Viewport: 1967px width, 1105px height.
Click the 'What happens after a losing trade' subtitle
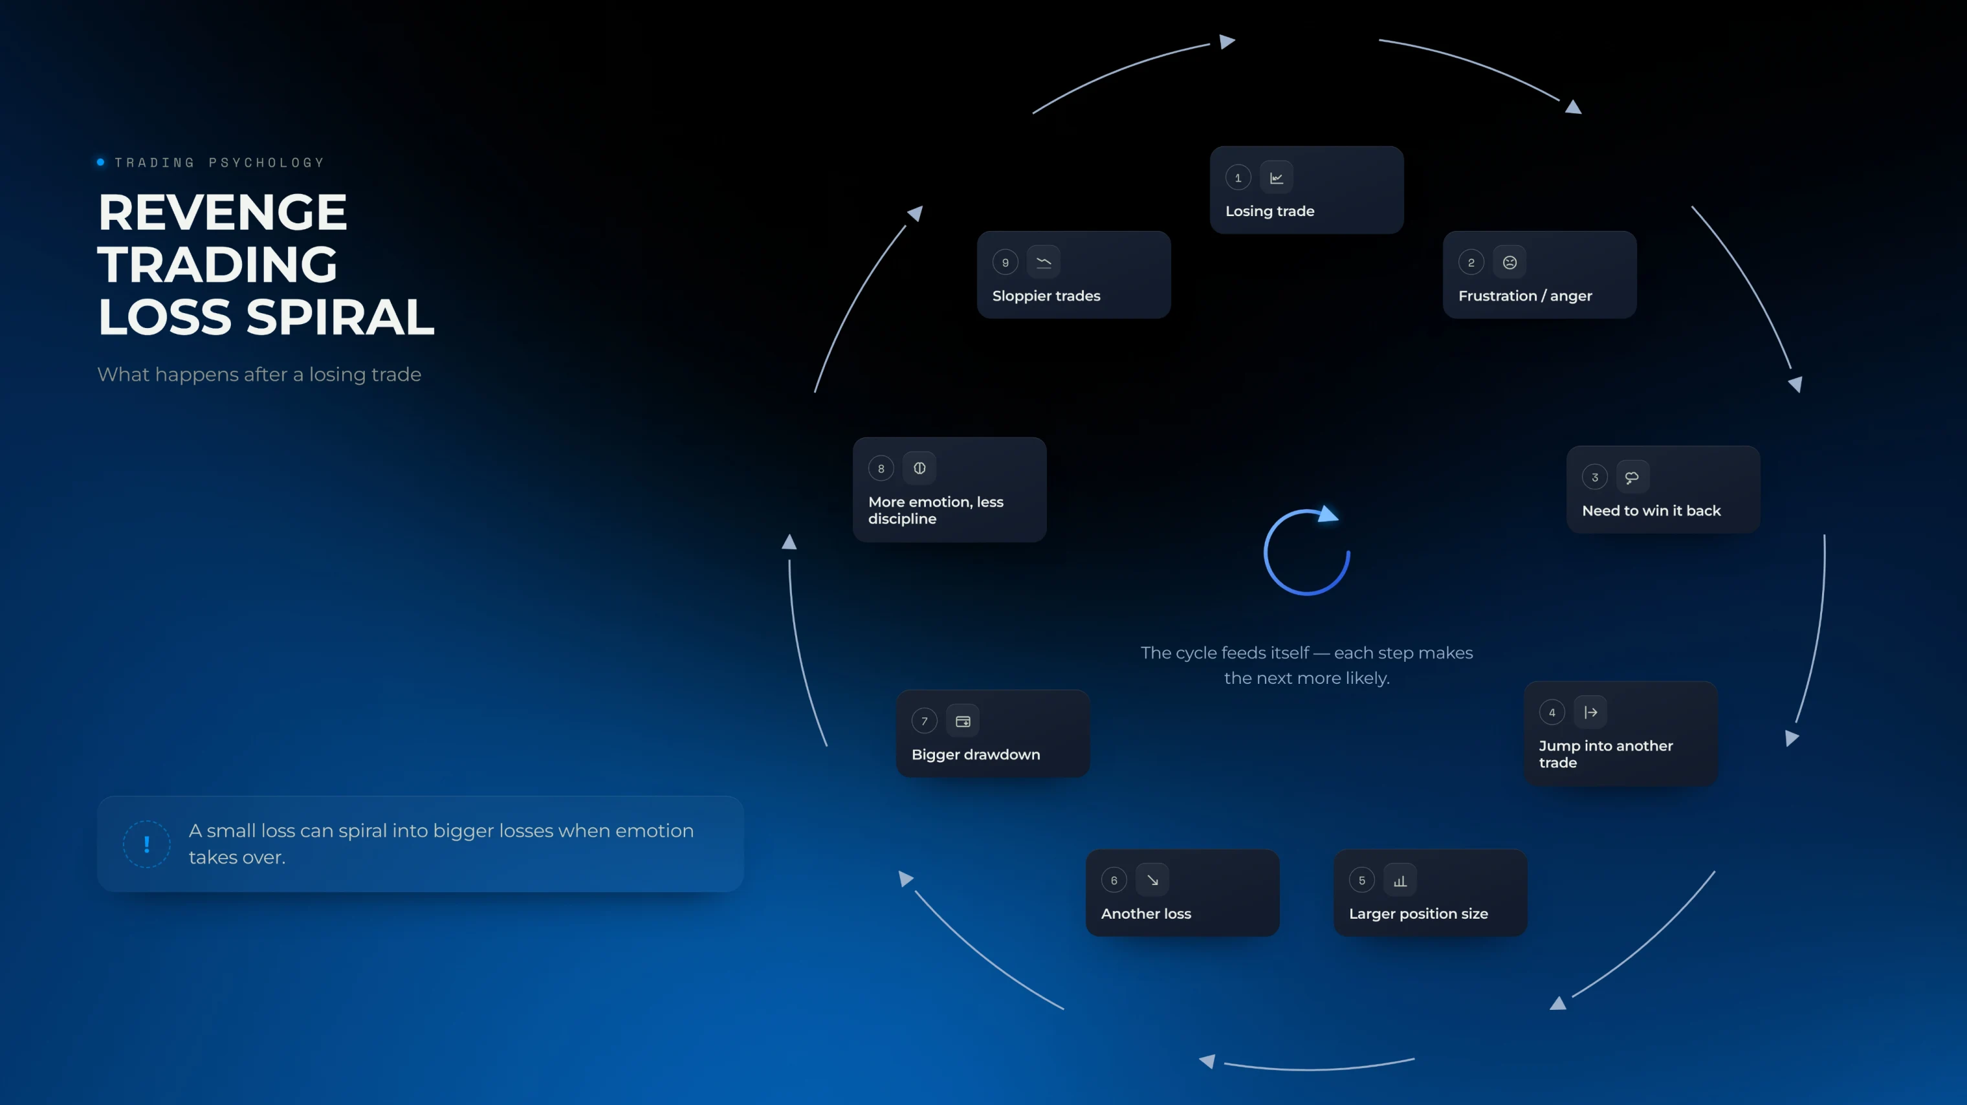[x=259, y=374]
